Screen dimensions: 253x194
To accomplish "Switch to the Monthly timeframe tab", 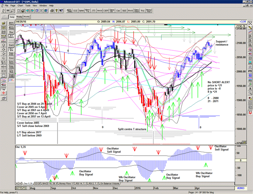I will (26, 17).
